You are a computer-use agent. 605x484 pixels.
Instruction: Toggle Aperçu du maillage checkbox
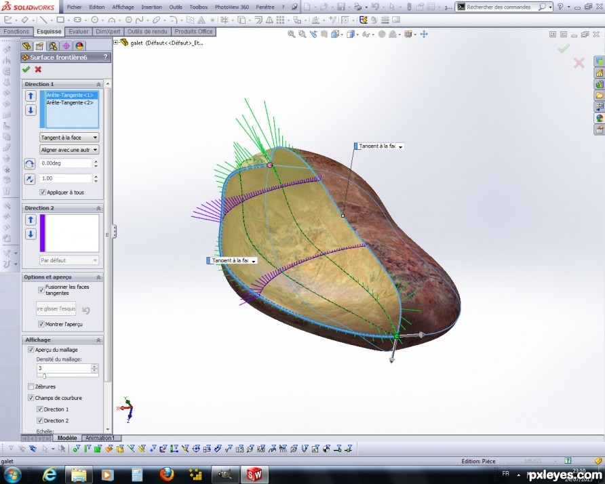click(x=31, y=350)
